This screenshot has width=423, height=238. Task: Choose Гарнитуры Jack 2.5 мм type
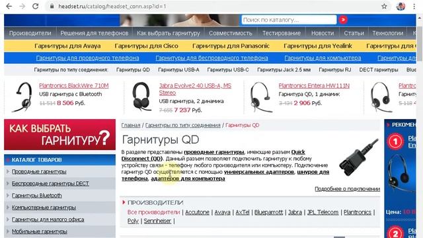(284, 69)
